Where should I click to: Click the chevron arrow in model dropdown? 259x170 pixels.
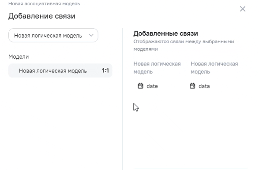pos(91,35)
